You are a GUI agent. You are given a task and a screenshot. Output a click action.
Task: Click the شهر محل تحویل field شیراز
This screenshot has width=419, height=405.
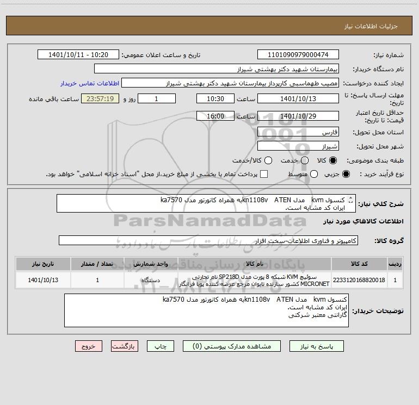click(x=298, y=146)
